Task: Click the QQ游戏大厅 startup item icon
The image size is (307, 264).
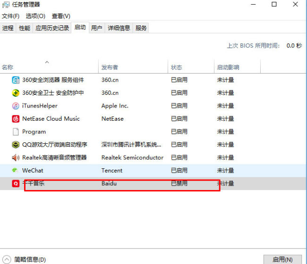Action: click(16, 145)
